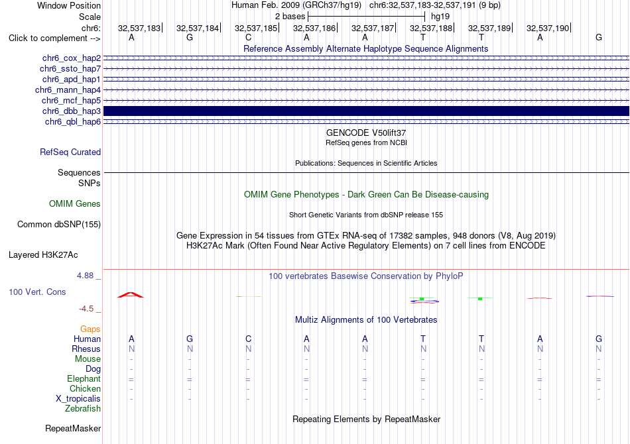Open the RefSeq Curated track label
630x444 pixels.
tap(70, 152)
